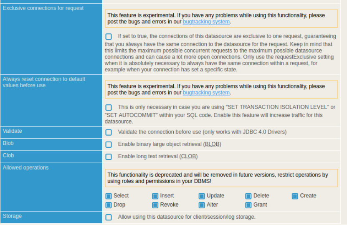The width and height of the screenshot is (347, 225).
Task: Disable the Delete operation checkbox
Action: 248,196
